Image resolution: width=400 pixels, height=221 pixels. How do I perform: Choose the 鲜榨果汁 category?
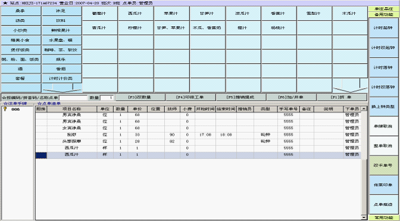[x=62, y=30]
